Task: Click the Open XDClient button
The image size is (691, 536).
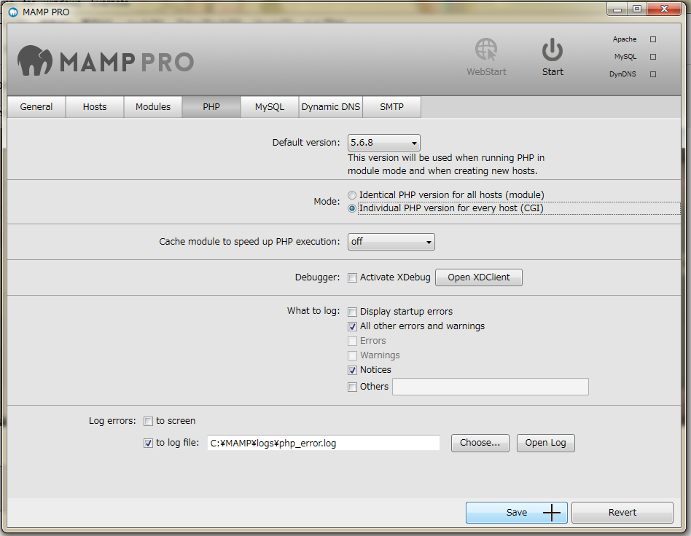Action: coord(478,277)
